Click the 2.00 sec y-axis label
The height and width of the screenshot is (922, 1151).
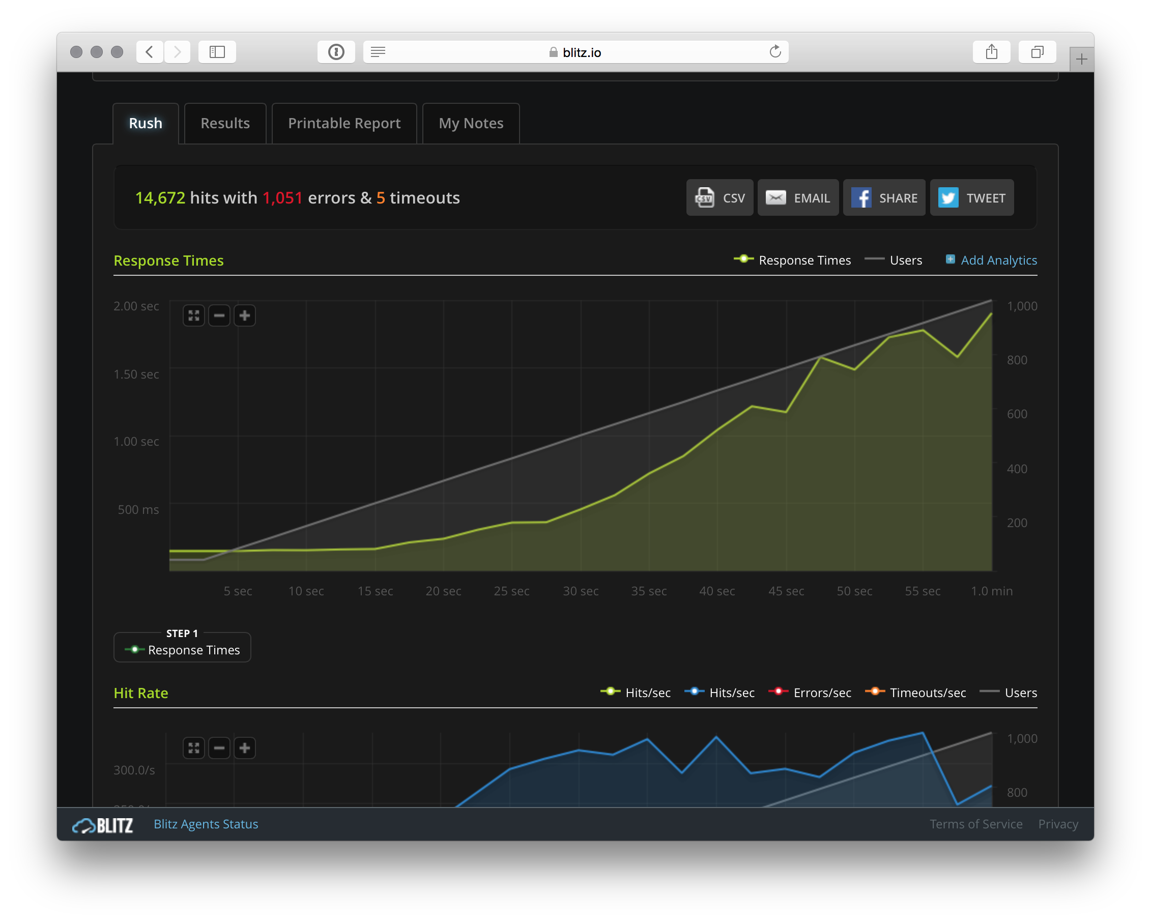coord(136,306)
